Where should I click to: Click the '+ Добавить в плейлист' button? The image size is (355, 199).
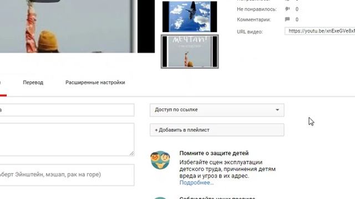[217, 130]
